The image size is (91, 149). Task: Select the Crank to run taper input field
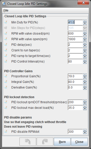tap(75, 50)
